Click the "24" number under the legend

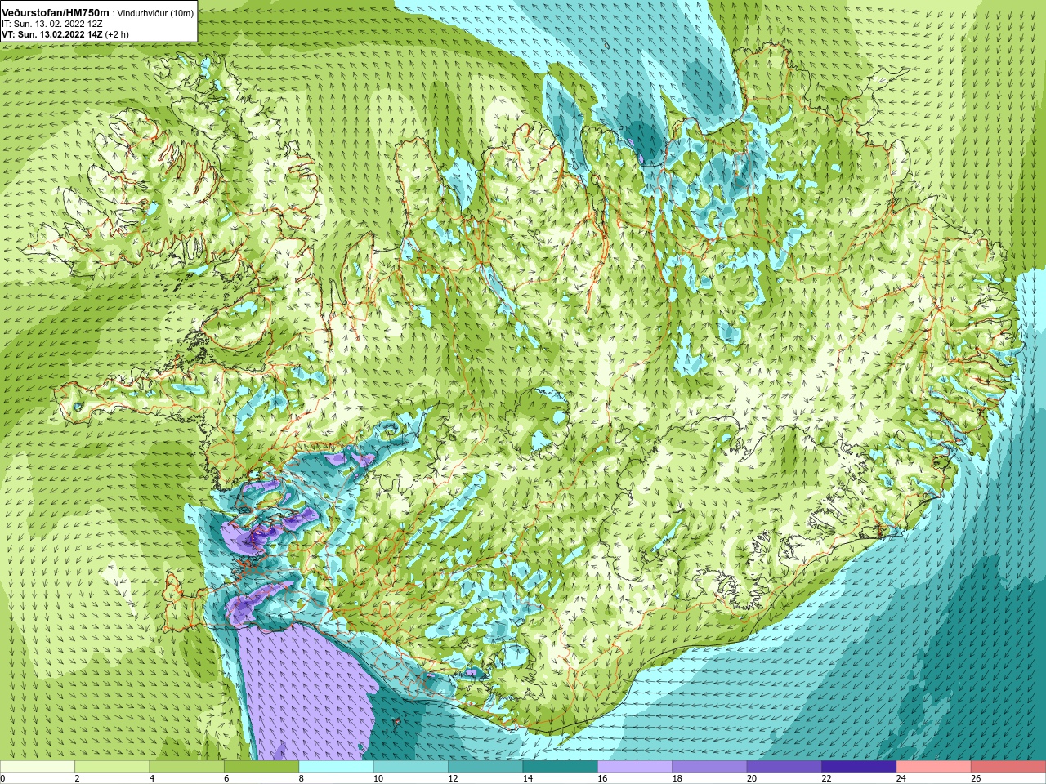tap(901, 778)
